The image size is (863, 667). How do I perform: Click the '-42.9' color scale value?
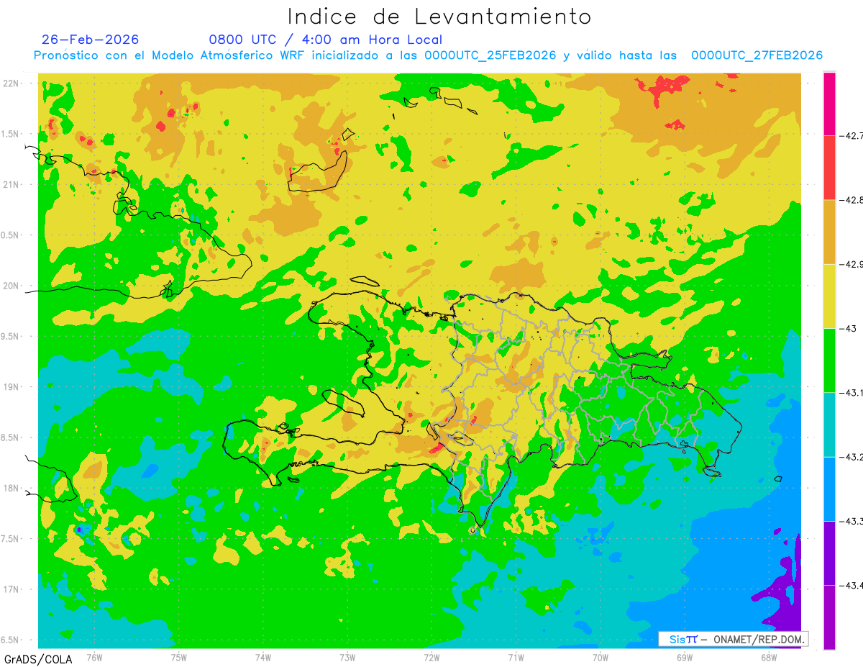[851, 264]
